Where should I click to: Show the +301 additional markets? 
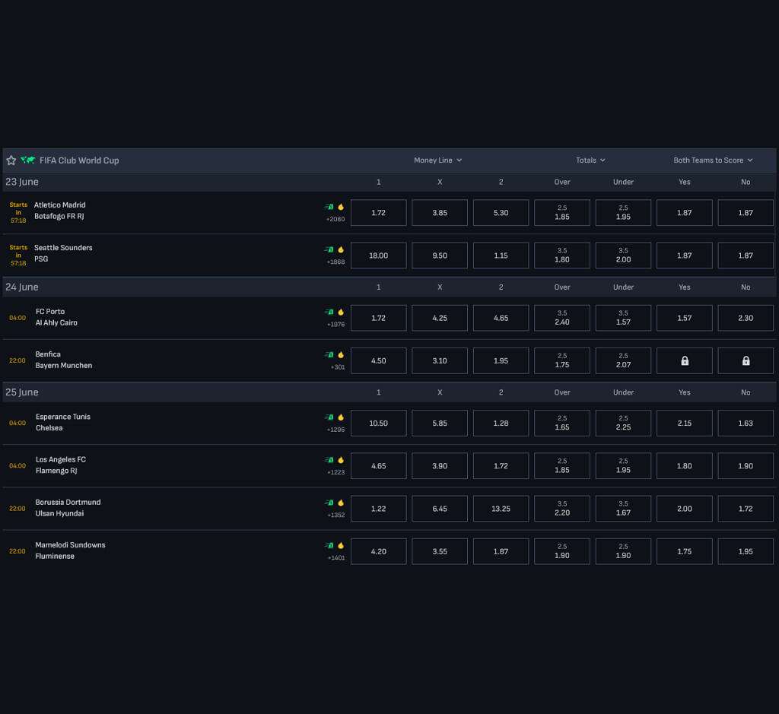click(337, 367)
